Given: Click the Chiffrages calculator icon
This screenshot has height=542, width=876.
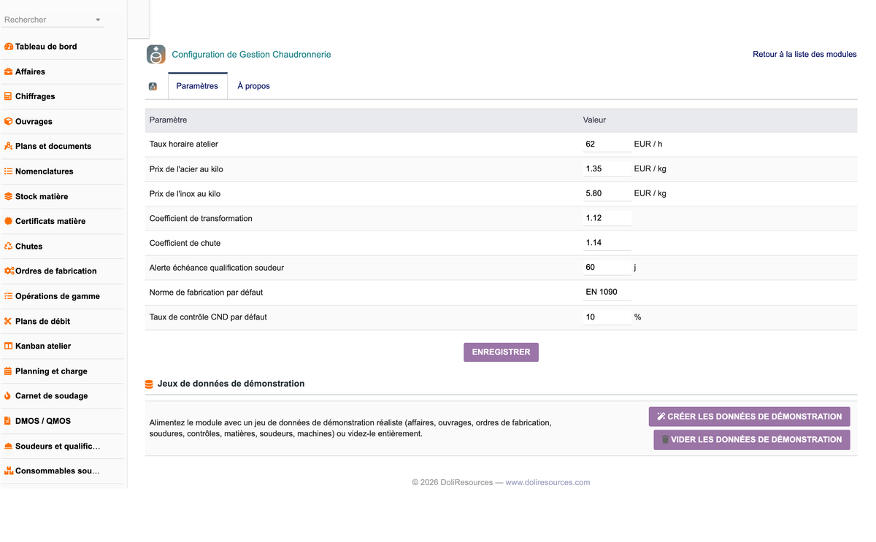Looking at the screenshot, I should [x=9, y=96].
